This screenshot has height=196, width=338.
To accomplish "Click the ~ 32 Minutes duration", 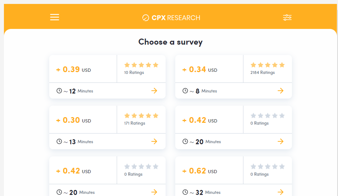I will coord(205,192).
